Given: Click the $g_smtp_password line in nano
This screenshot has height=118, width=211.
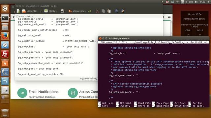Looking at the screenshot, I should [x=125, y=92].
